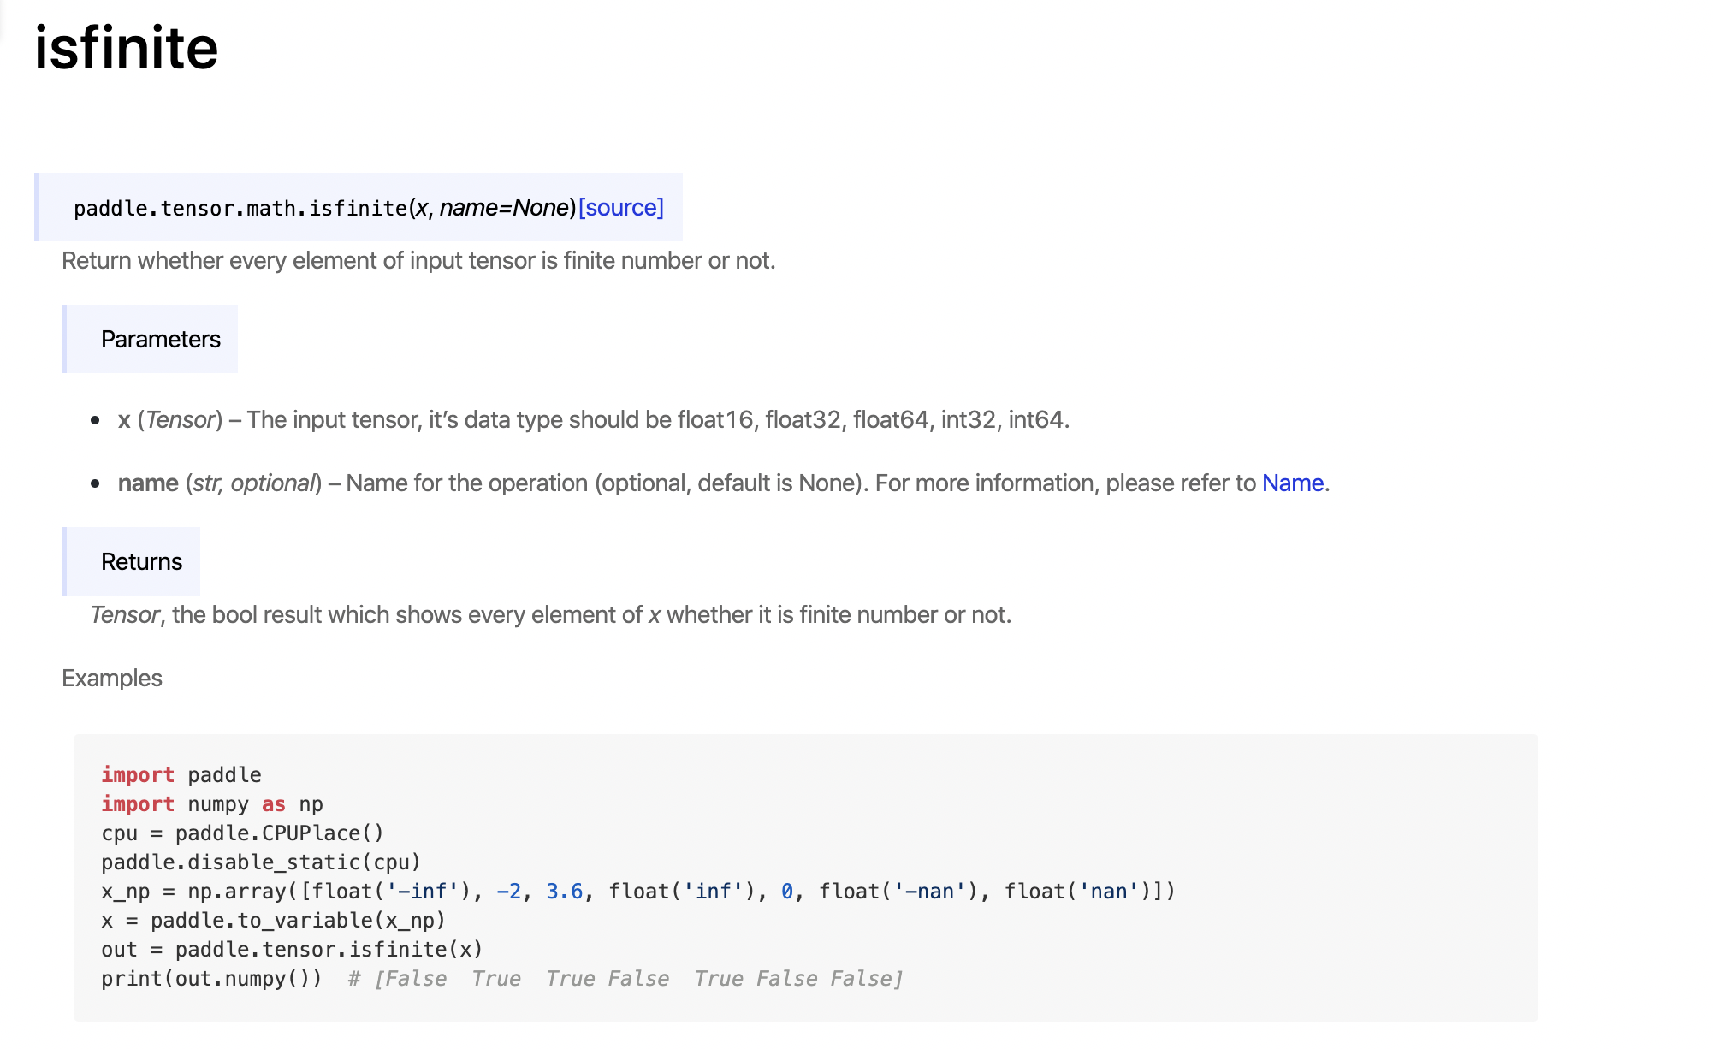Click the description 'Return whether every element' sentence

[x=418, y=261]
